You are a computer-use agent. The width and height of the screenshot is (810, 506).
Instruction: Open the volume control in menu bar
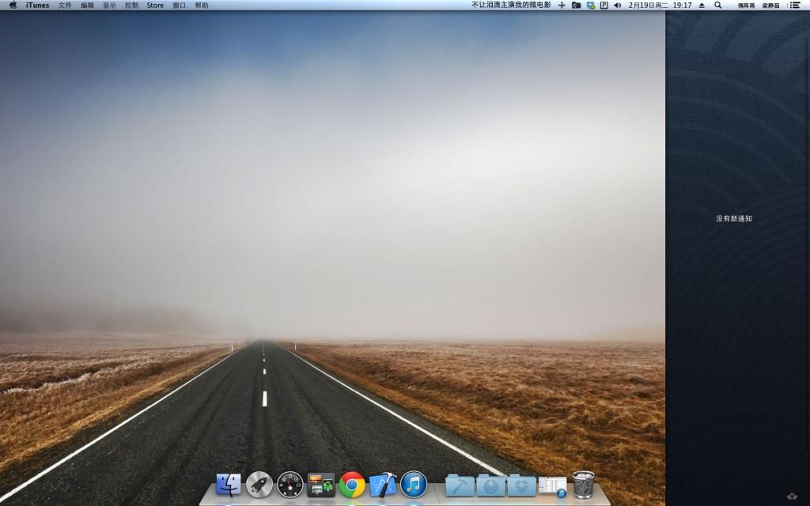pyautogui.click(x=617, y=5)
